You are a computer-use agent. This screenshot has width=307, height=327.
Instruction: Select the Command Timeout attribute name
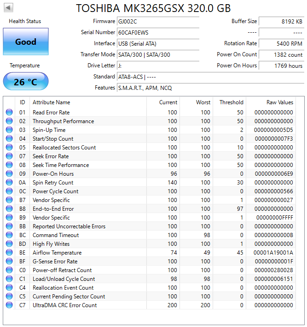click(x=56, y=235)
